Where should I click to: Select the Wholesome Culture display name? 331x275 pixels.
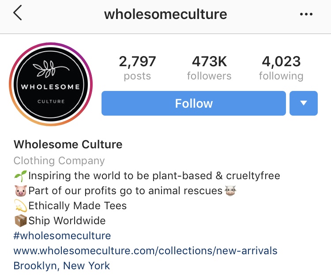(x=68, y=144)
